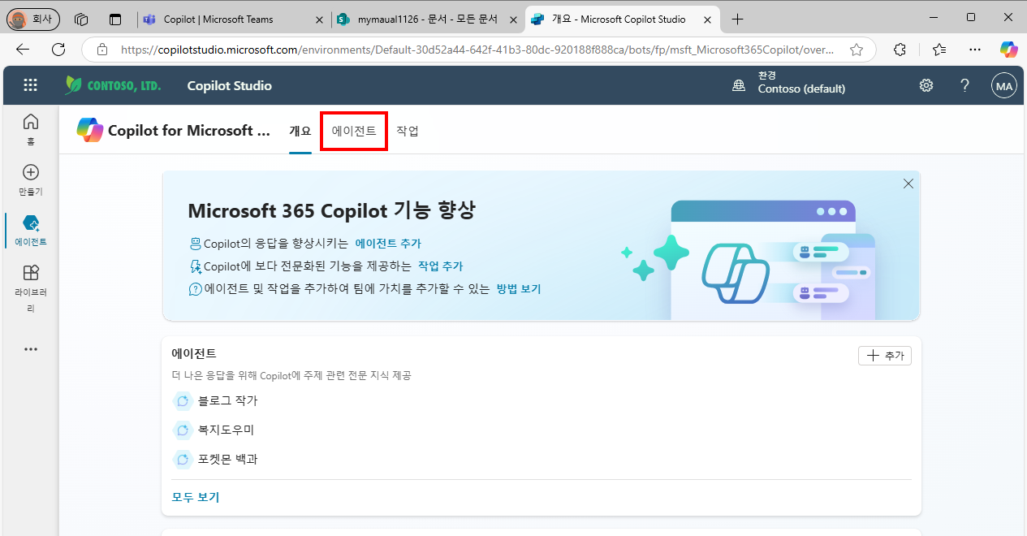1027x536 pixels.
Task: Open the Contoso (default) environment picker
Action: coord(789,83)
